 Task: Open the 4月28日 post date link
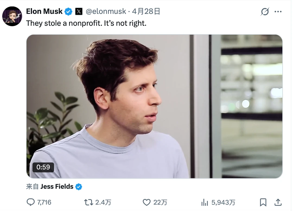[x=146, y=12]
